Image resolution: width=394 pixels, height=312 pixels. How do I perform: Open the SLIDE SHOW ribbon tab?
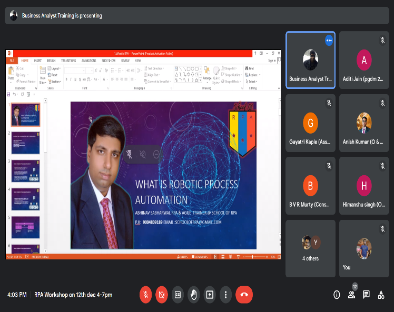[x=109, y=61]
